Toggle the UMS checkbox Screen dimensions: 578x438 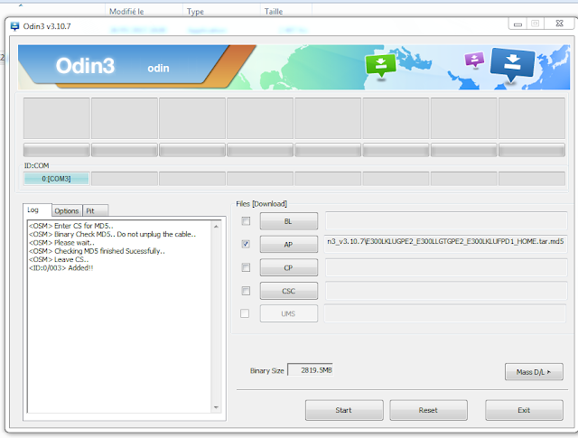pyautogui.click(x=245, y=313)
